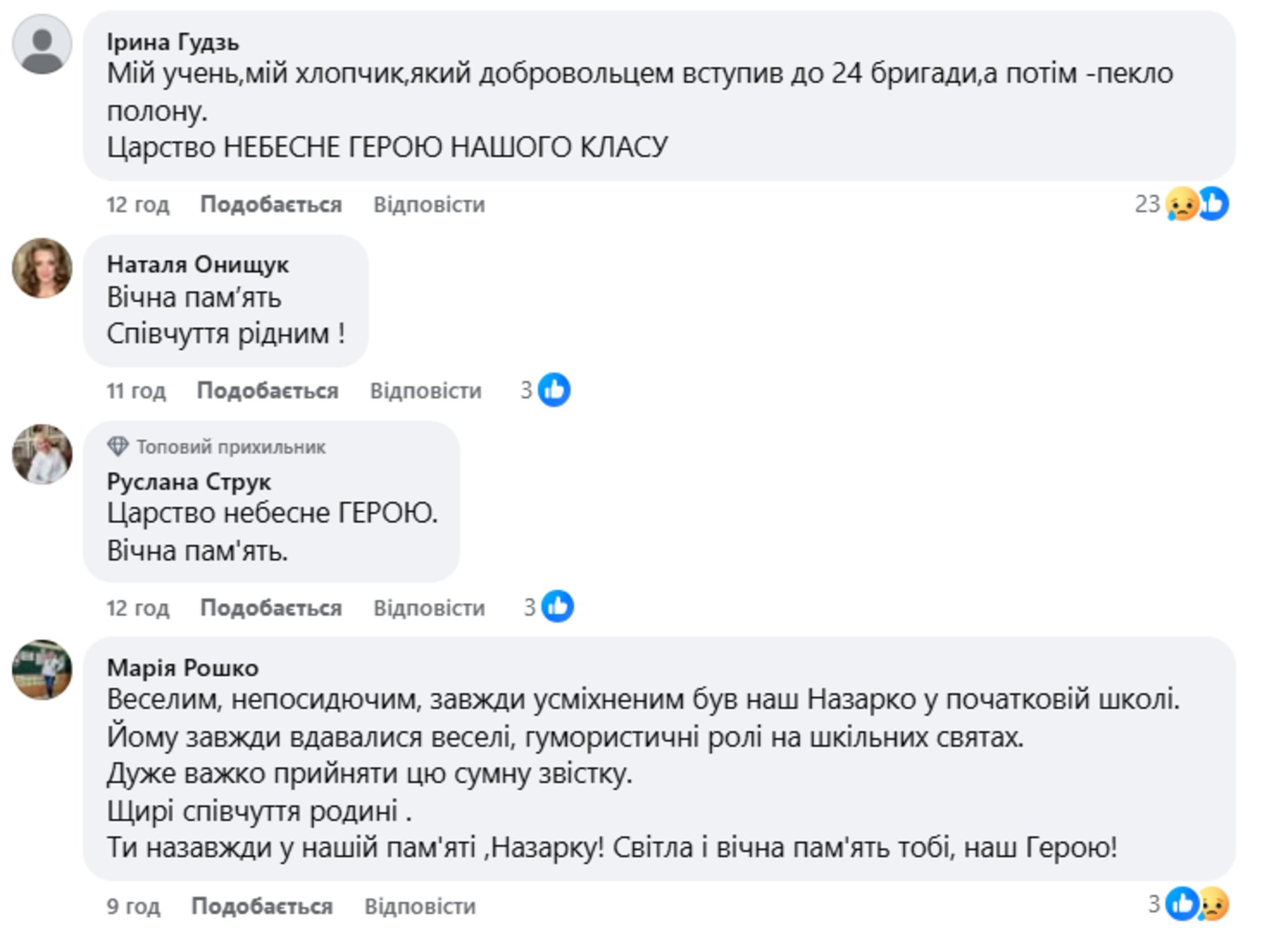Image resolution: width=1274 pixels, height=933 pixels.
Task: Like Марія Рошко comment via Подобається
Action: (x=262, y=906)
